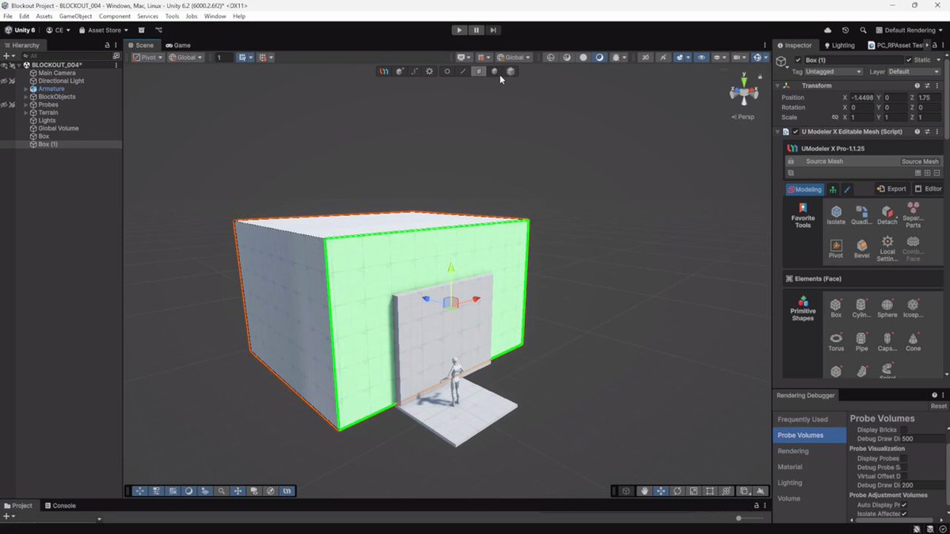Viewport: 950px width, 534px height.
Task: Create a Capsule primitive shape
Action: click(887, 342)
